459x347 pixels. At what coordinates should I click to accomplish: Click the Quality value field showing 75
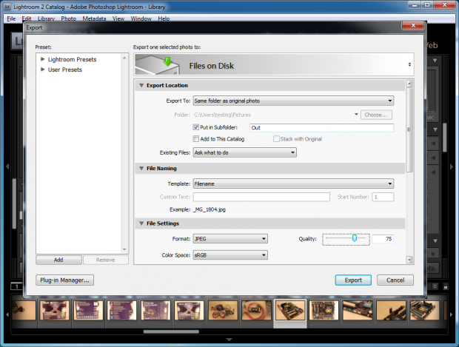(x=383, y=239)
